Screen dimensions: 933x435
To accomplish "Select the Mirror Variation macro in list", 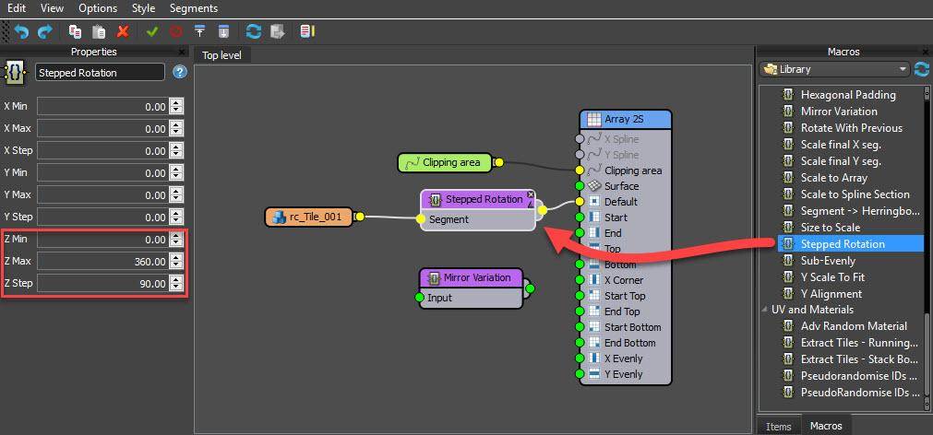I will coord(838,112).
